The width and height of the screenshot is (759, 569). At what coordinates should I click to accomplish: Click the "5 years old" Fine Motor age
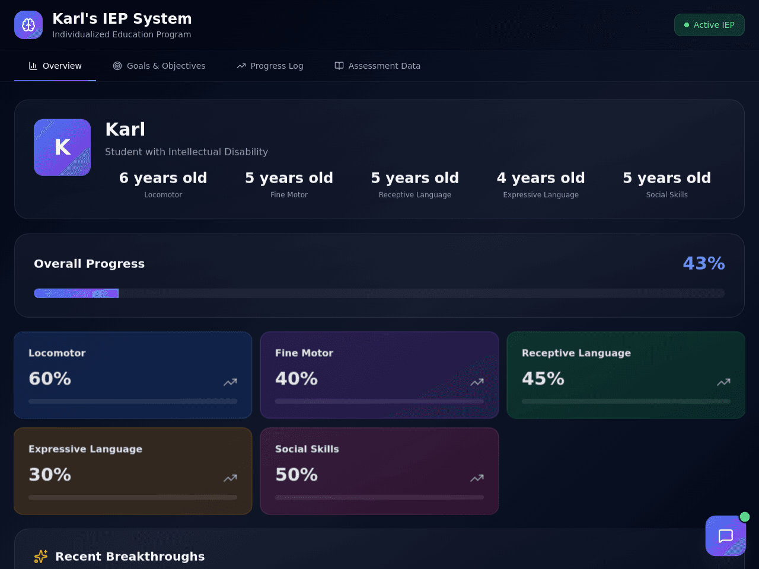pos(289,178)
